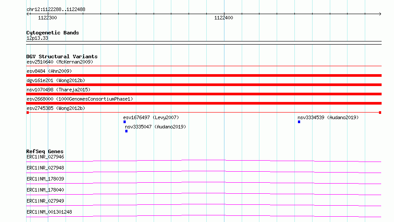The height and width of the screenshot is (222, 394).
Task: Select variant esv2745385 (Wong2012b) label
Action: tap(56, 108)
